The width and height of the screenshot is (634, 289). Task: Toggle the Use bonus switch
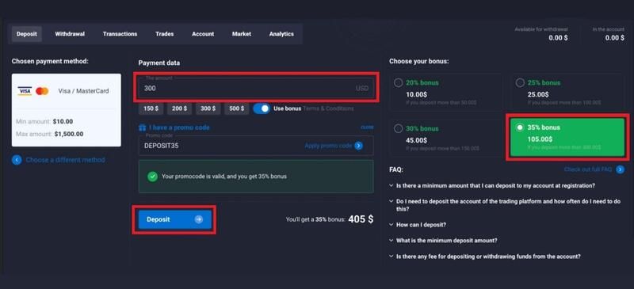click(262, 108)
